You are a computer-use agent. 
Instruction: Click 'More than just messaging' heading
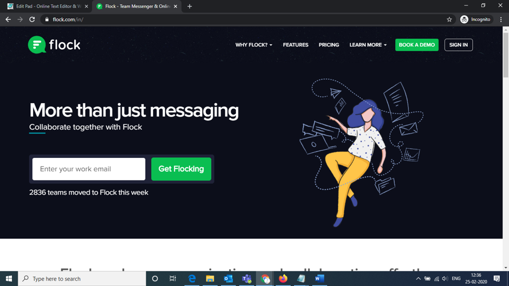click(x=134, y=111)
